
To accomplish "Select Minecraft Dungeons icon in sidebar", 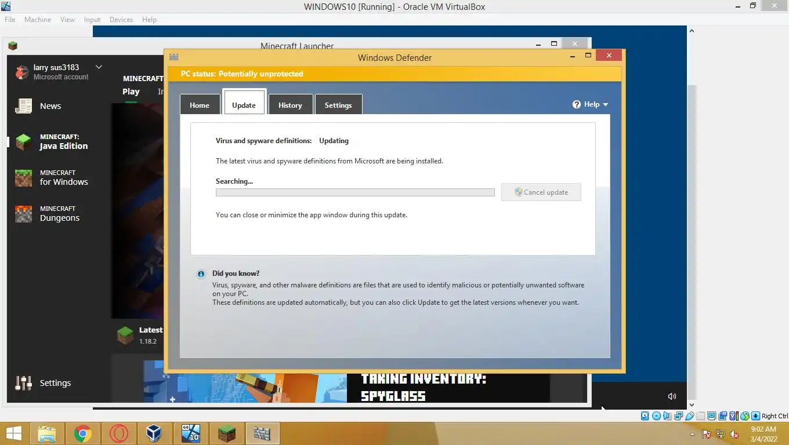I will point(24,214).
